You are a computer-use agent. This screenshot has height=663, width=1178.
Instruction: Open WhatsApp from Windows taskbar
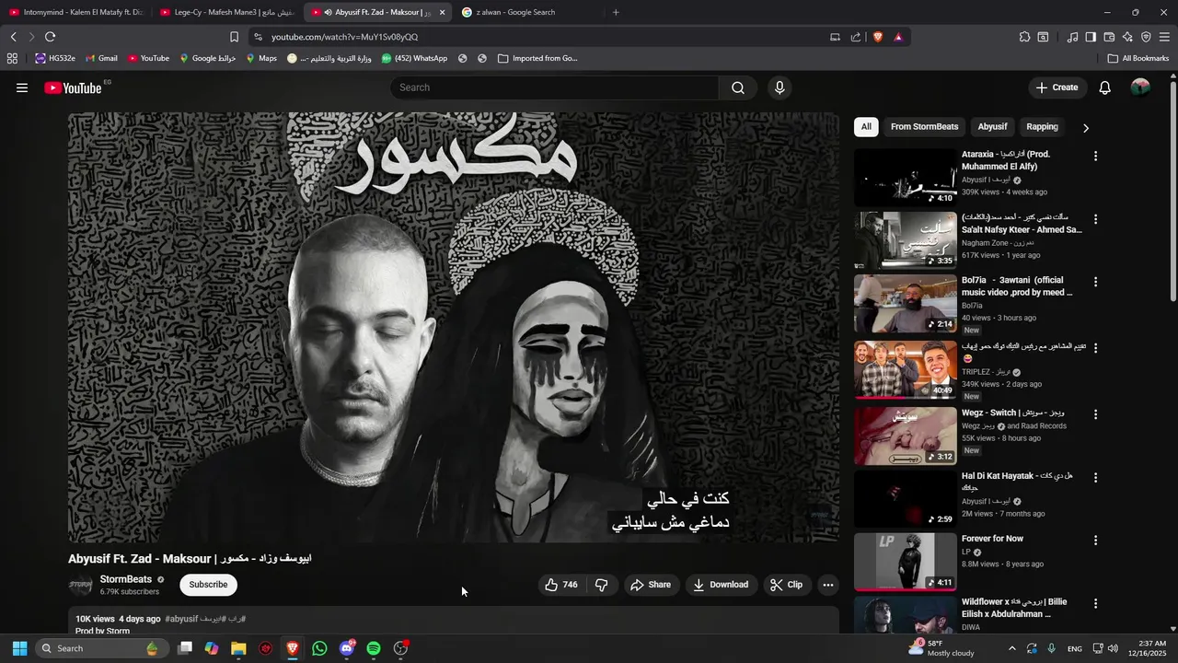click(x=319, y=648)
